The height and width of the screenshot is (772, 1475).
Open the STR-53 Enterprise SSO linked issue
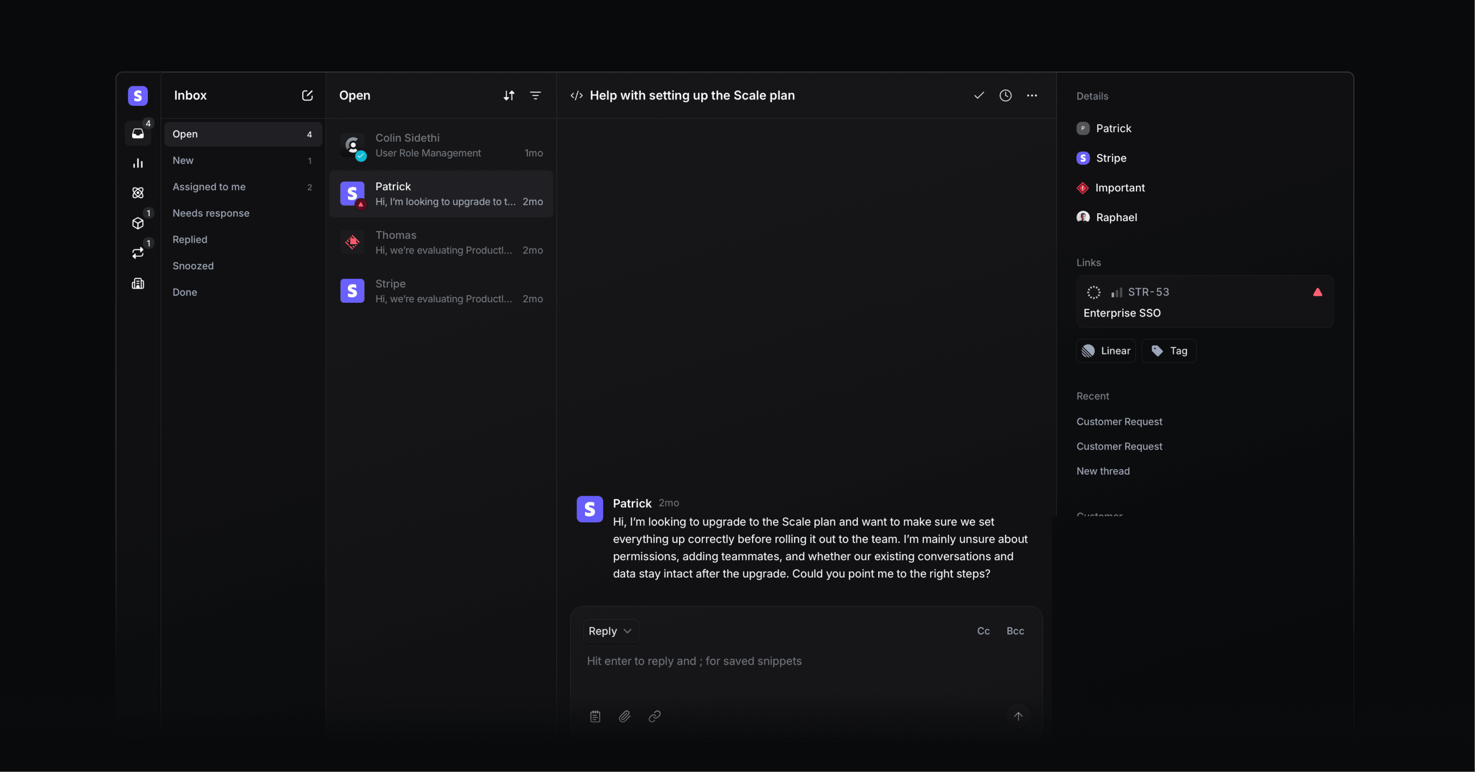(1202, 301)
